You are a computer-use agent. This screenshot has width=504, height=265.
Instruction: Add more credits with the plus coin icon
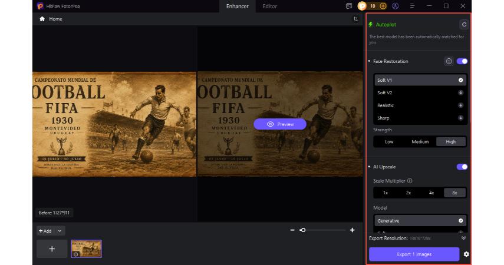click(x=383, y=6)
